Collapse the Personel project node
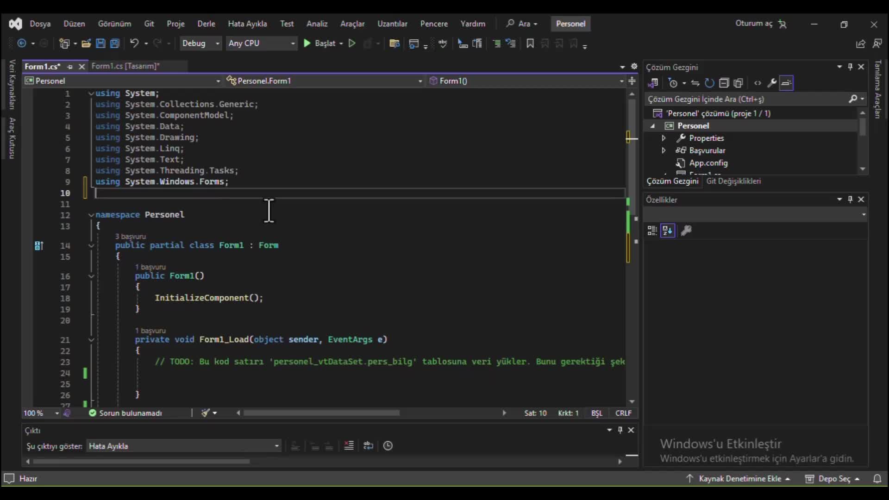889x500 pixels. click(653, 126)
